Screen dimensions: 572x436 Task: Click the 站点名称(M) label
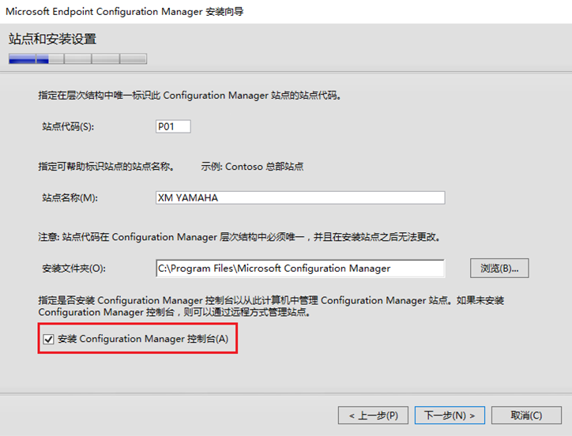click(x=74, y=198)
